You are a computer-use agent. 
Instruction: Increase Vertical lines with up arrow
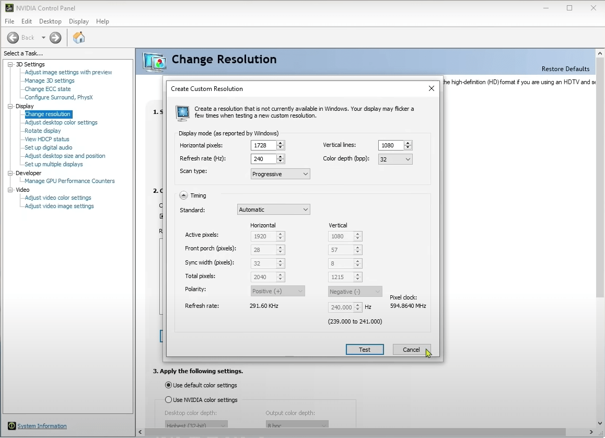pyautogui.click(x=408, y=143)
